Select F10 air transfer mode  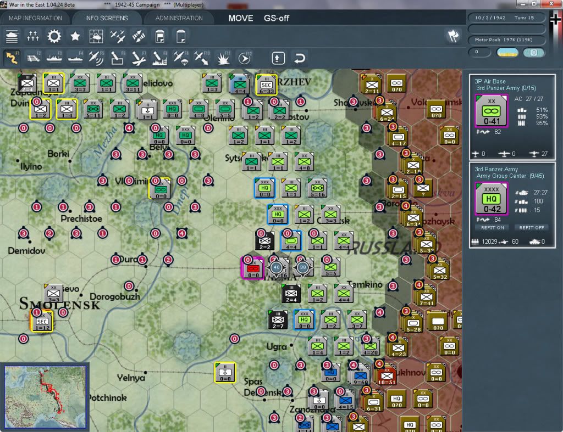point(202,58)
